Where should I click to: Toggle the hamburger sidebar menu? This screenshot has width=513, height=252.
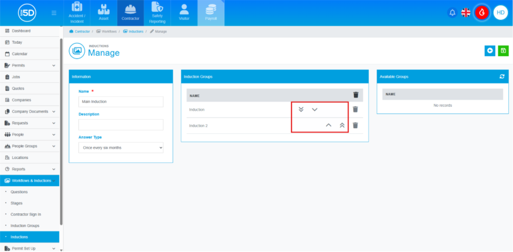coord(54,12)
